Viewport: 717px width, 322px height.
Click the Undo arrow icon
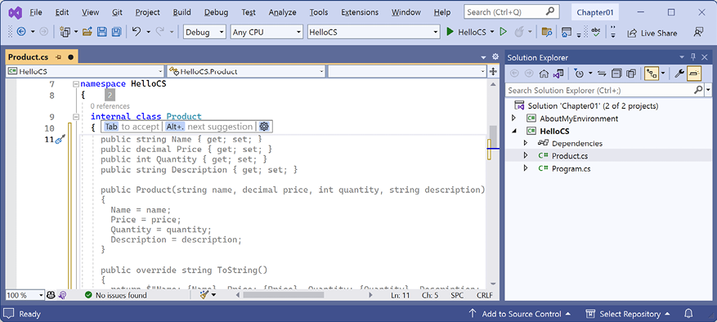[x=137, y=32]
